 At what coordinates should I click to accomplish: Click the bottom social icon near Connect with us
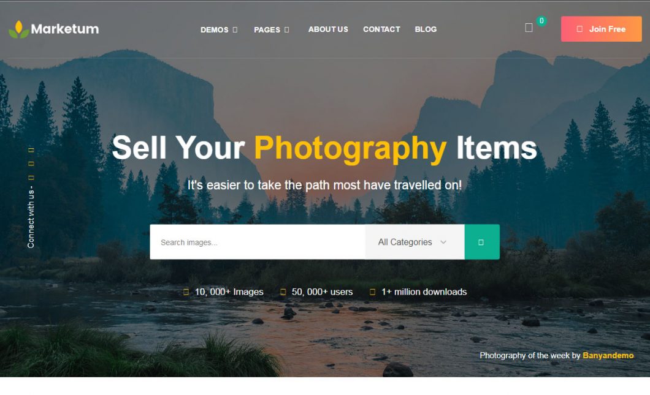[31, 178]
